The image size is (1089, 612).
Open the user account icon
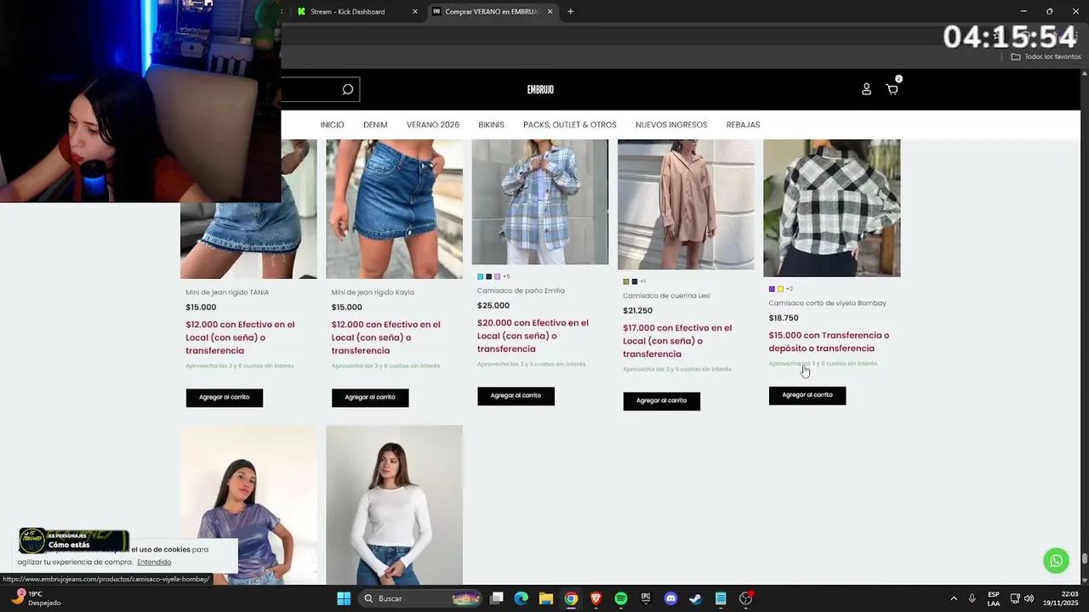click(x=866, y=89)
